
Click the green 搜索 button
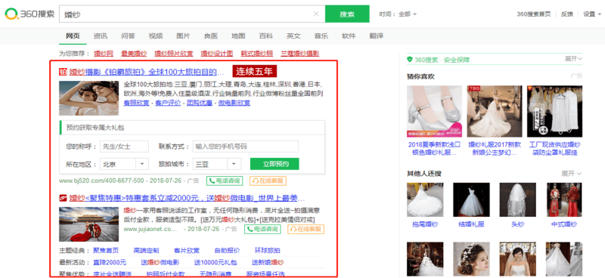[347, 14]
